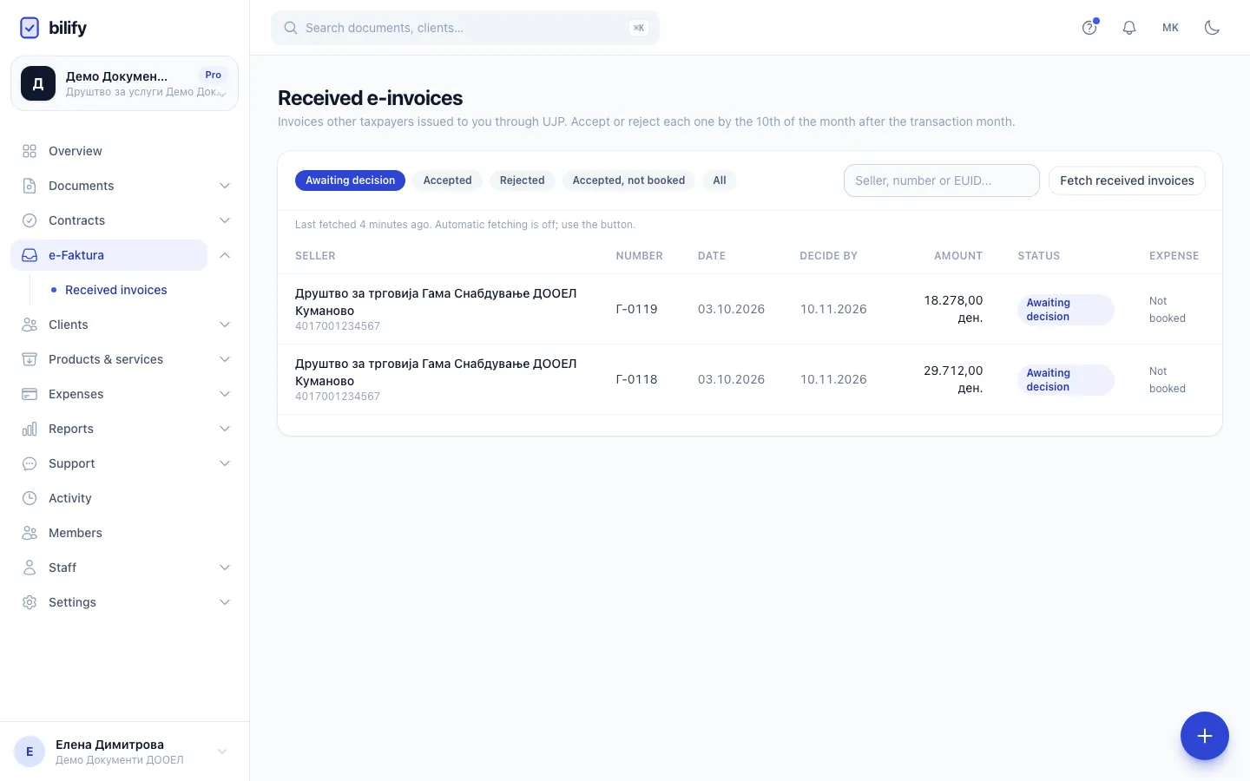Open invoice number Г-0118

pos(636,379)
